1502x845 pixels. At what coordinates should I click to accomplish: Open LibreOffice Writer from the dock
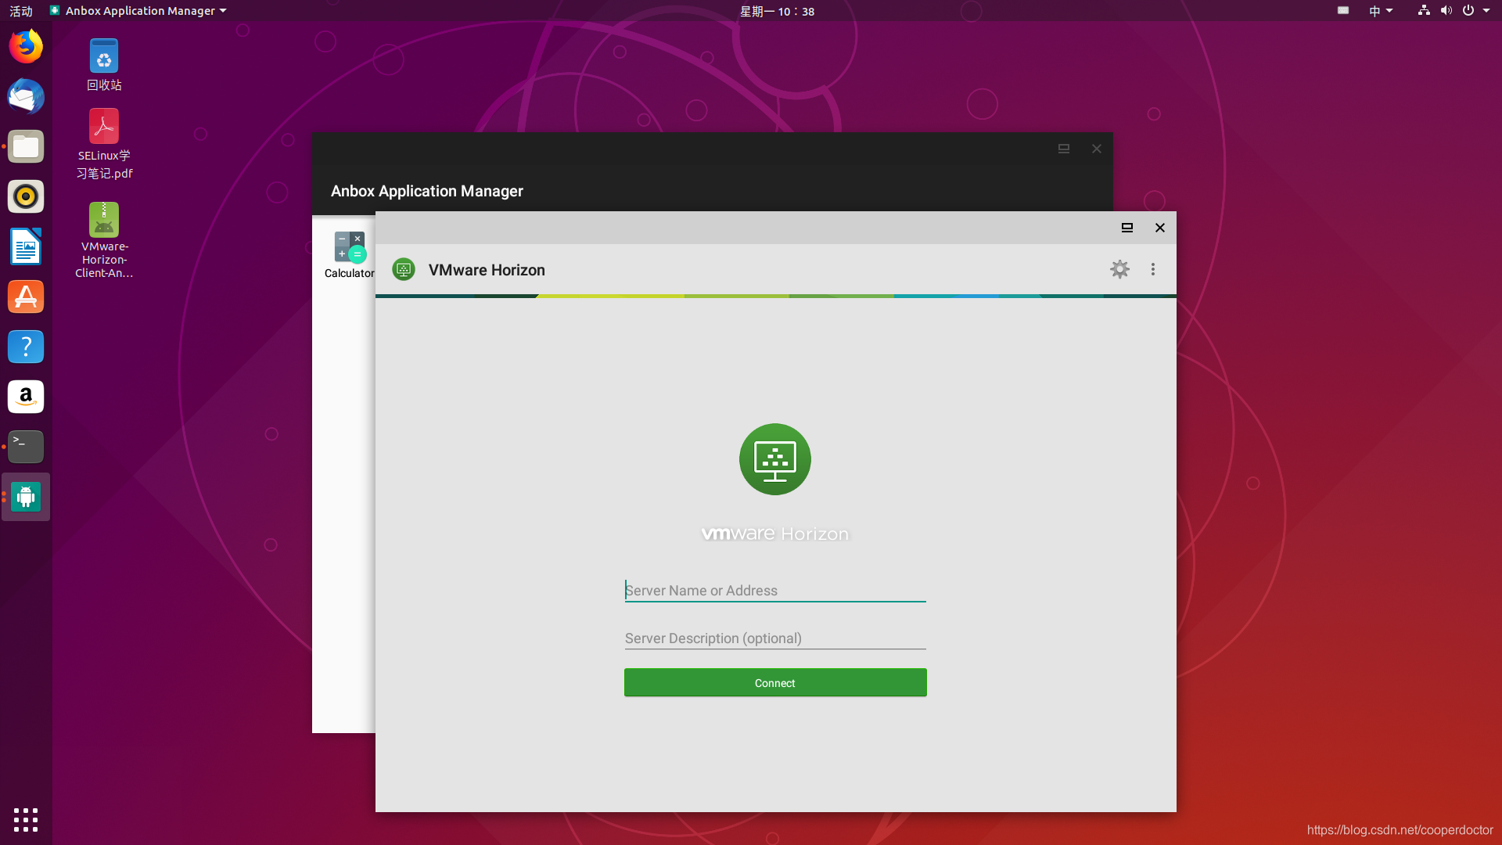(26, 246)
